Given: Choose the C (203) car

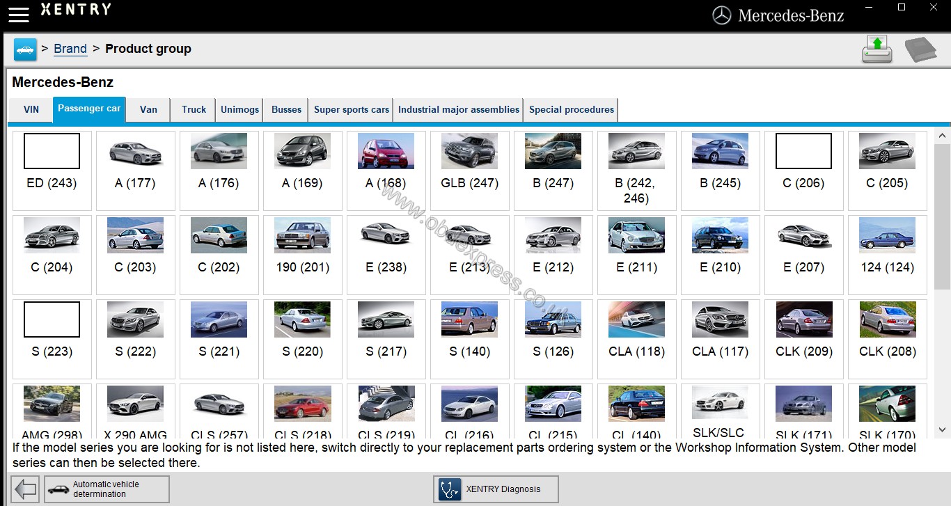Looking at the screenshot, I should point(136,255).
